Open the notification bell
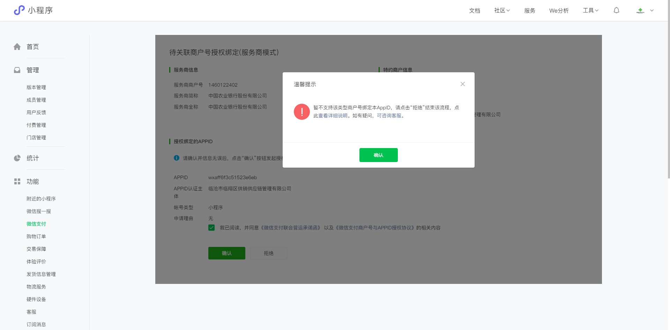The height and width of the screenshot is (330, 670). point(617,10)
